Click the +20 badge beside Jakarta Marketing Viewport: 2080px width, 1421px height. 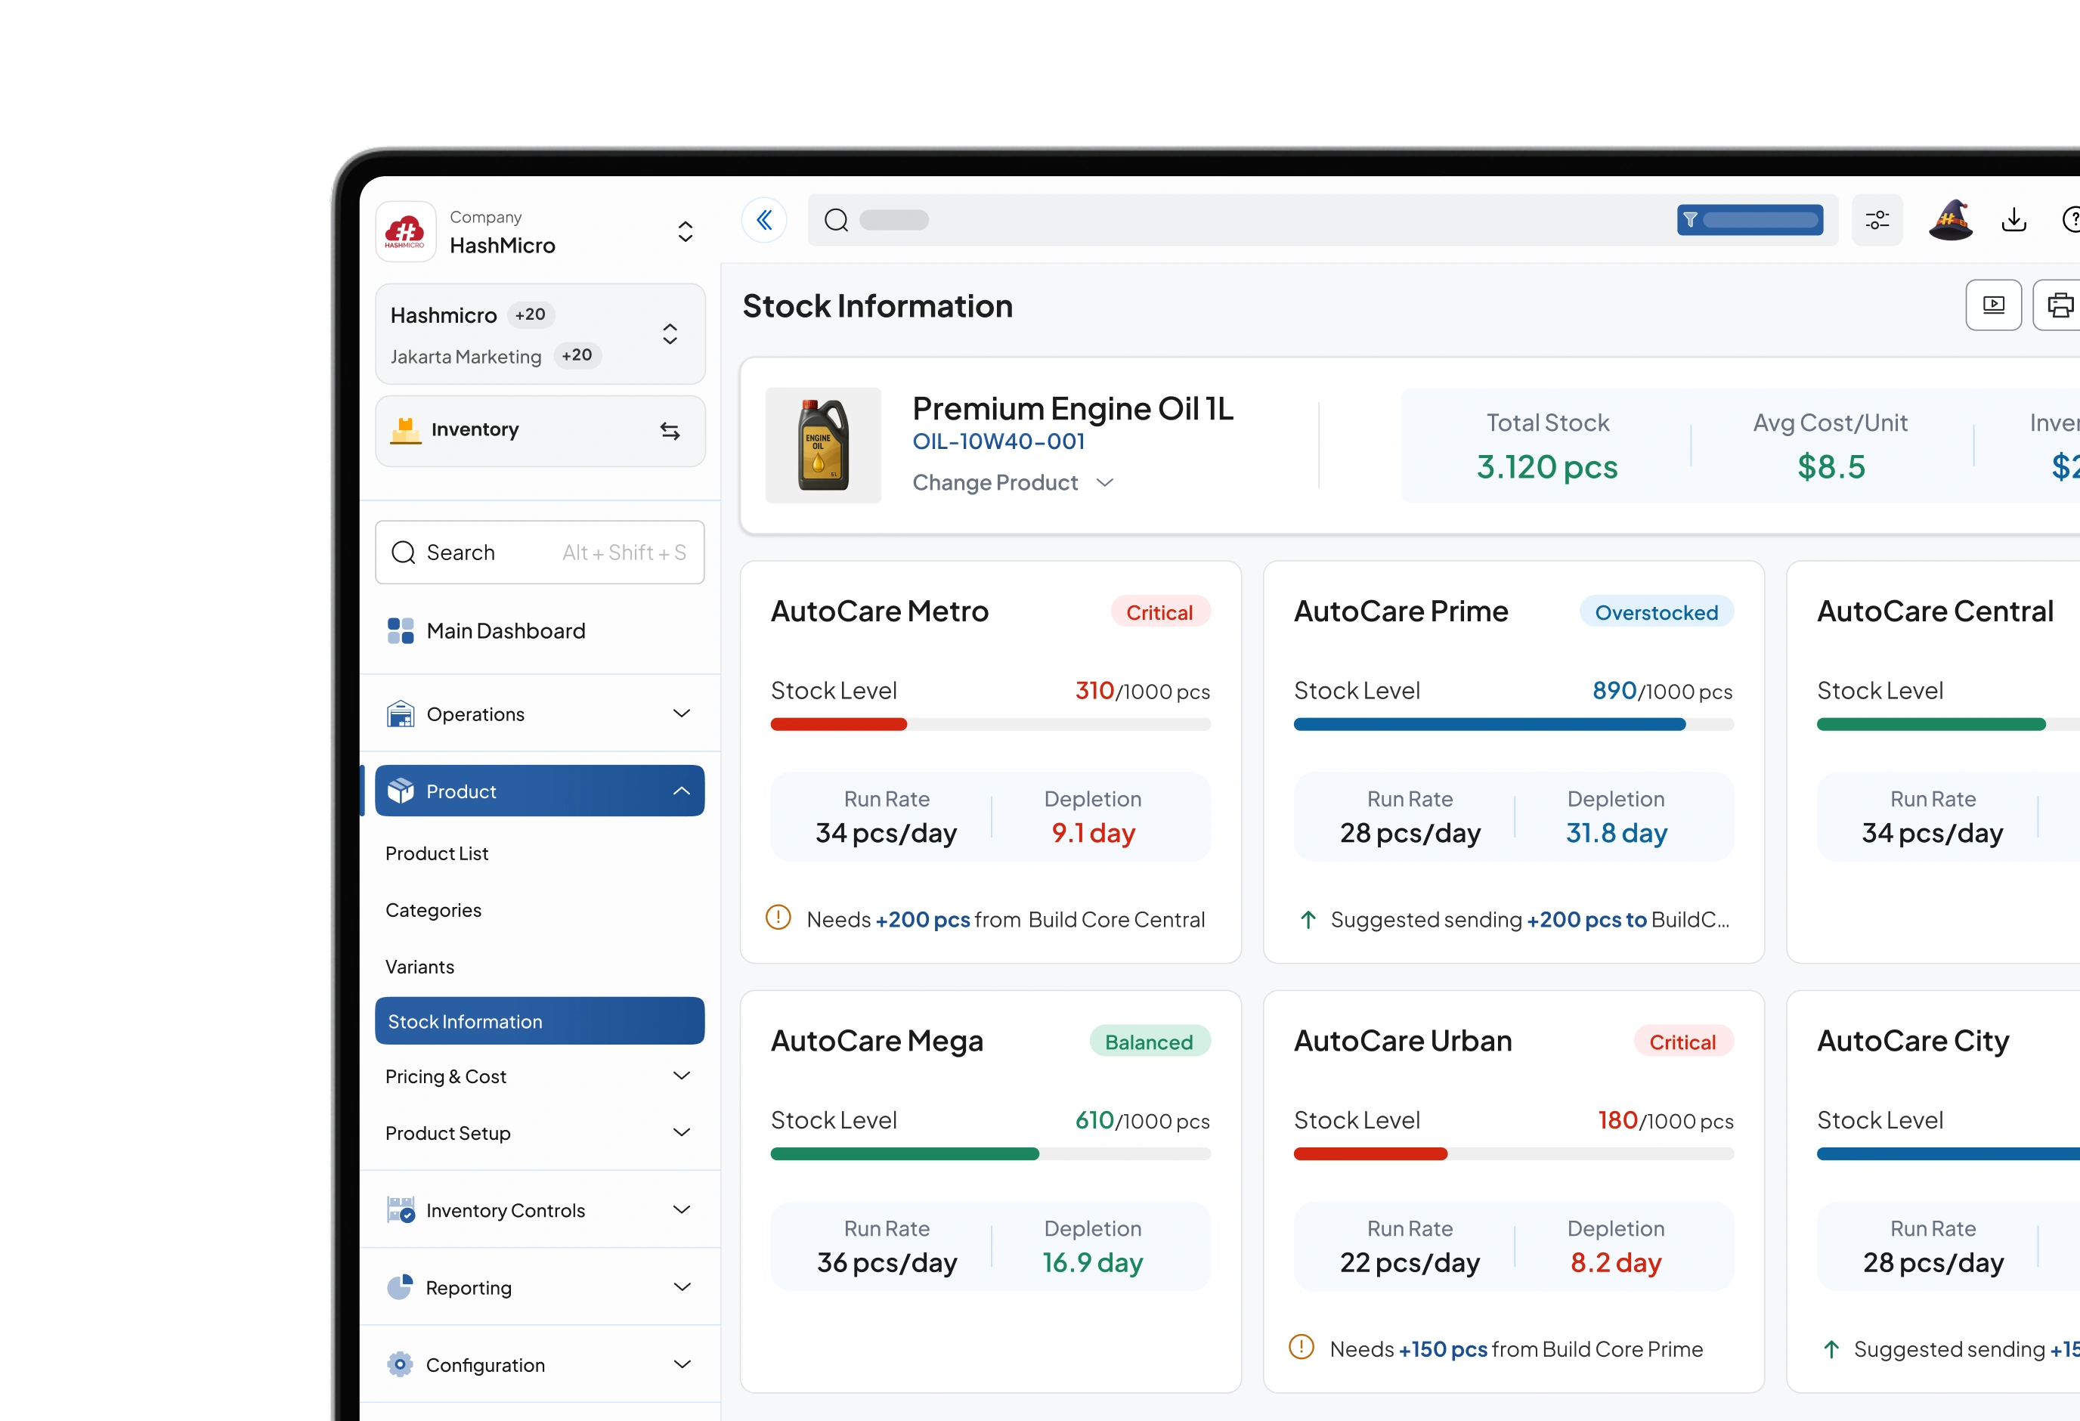(577, 355)
